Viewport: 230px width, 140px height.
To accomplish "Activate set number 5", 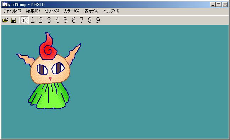I will click(x=65, y=20).
